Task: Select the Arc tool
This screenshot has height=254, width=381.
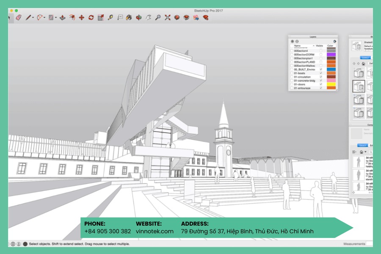Action: pyautogui.click(x=39, y=17)
